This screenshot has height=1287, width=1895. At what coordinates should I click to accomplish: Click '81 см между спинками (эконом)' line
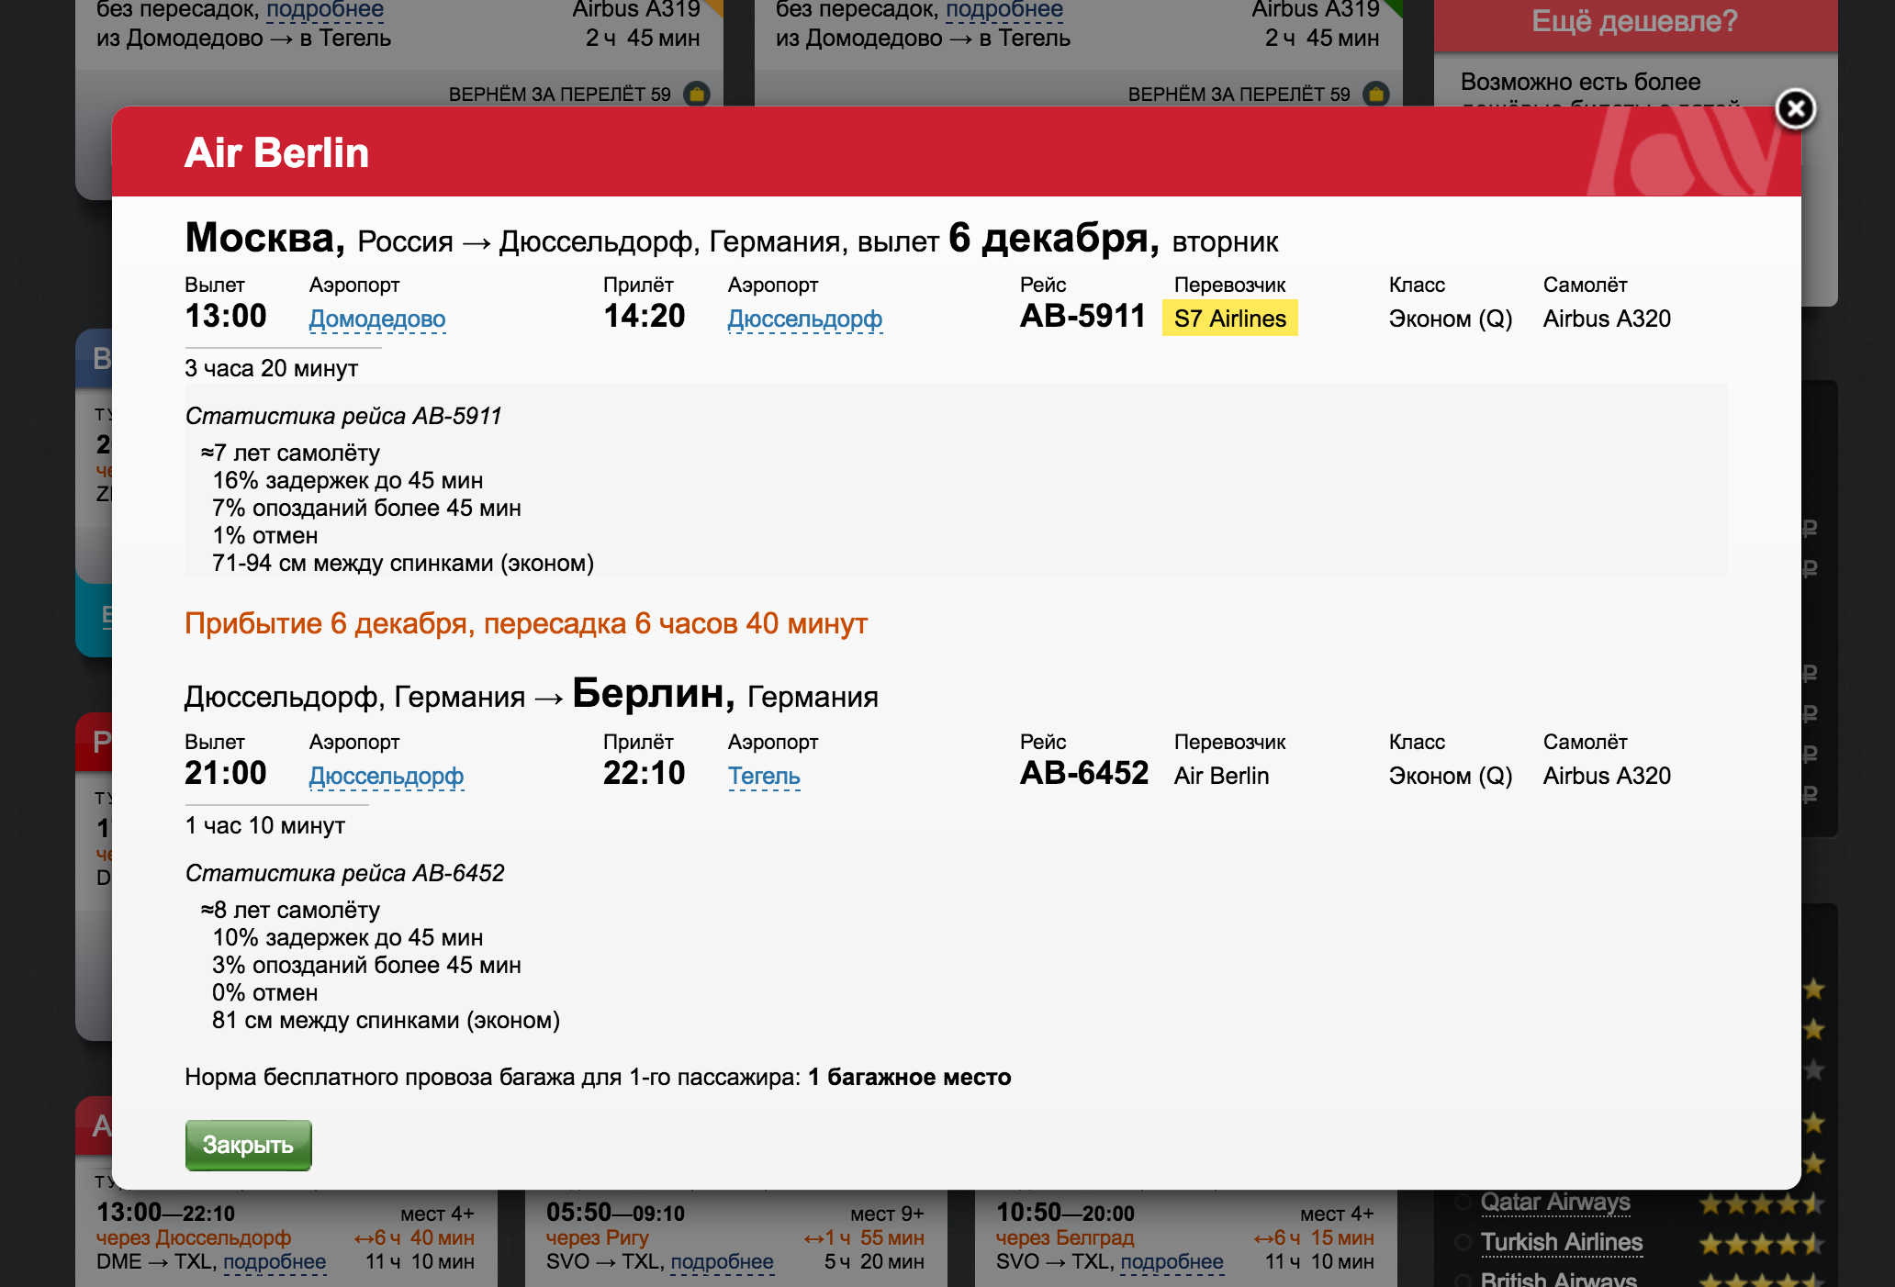click(x=386, y=1021)
